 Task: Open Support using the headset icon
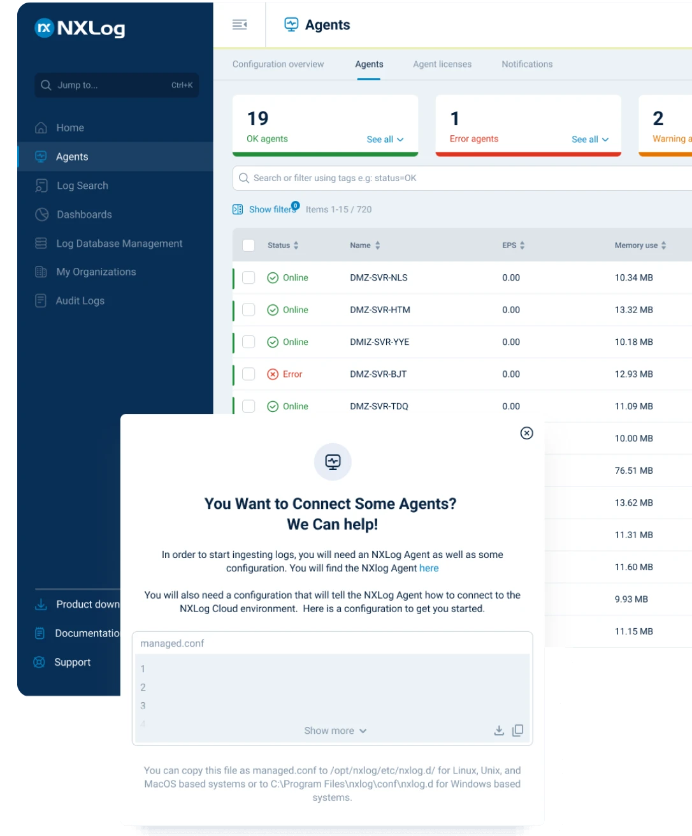coord(39,662)
